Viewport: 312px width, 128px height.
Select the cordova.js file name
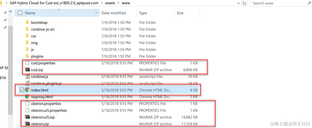point(39,76)
